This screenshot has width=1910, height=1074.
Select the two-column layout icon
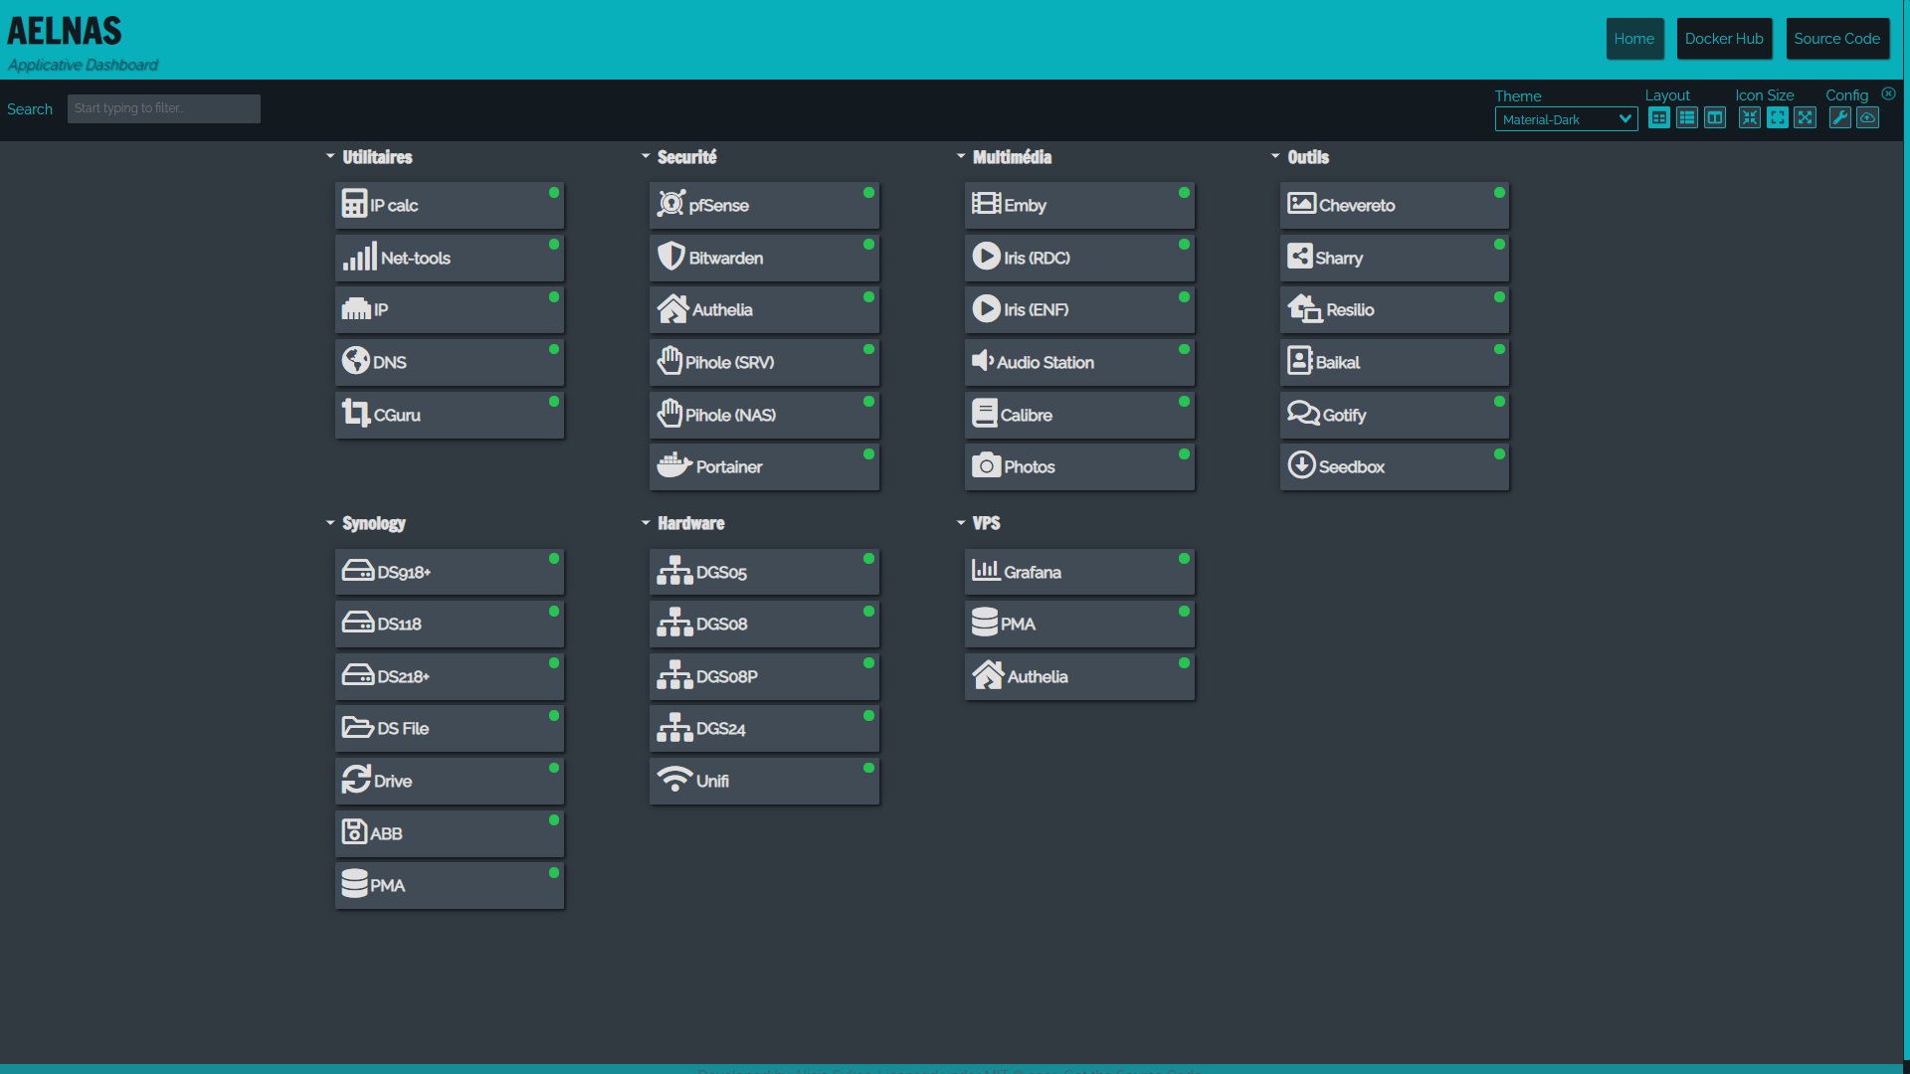tap(1714, 117)
